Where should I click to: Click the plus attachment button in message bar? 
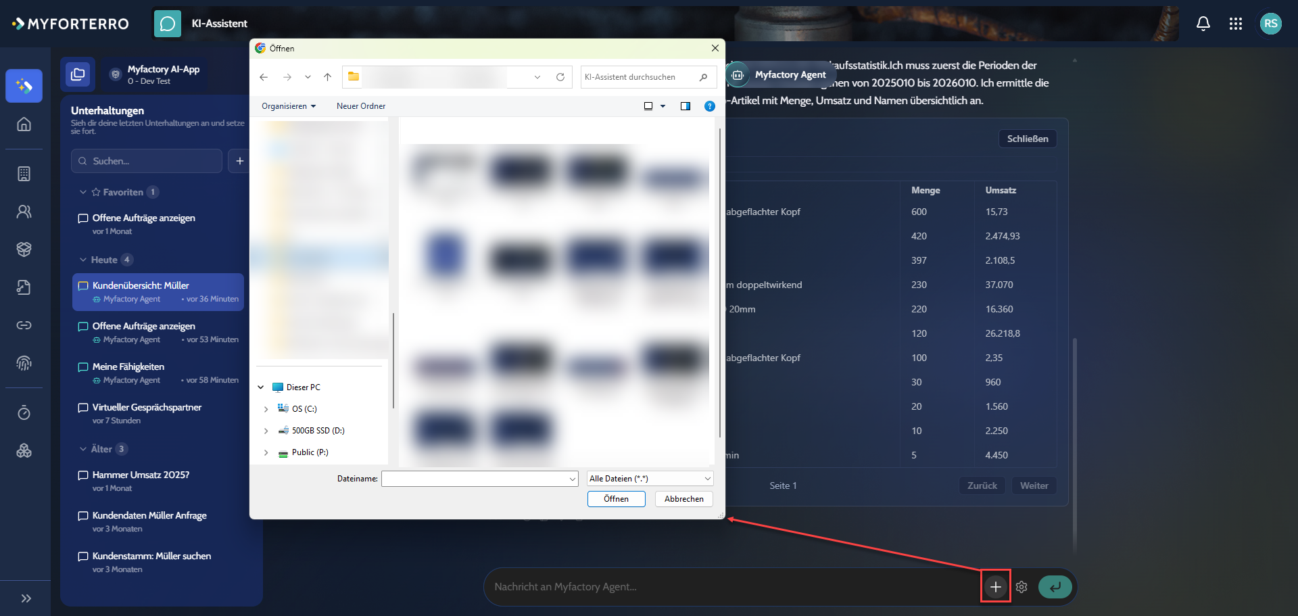(x=995, y=587)
